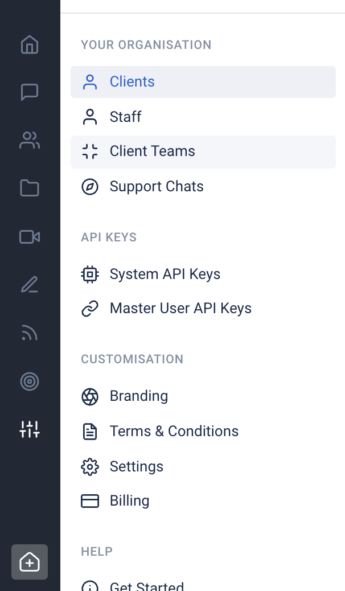Viewport: 345px width, 591px height.
Task: Click the pencil edit sidebar icon
Action: click(30, 285)
